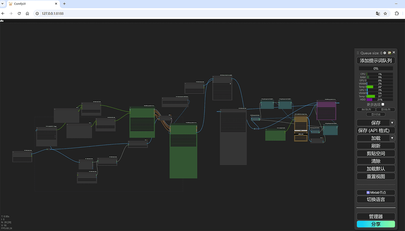The height and width of the screenshot is (231, 405).
Task: Click the browser reload icon
Action: coord(19,13)
